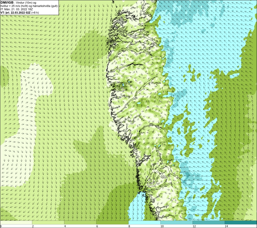Select the 12–14 m/s teal color segment

pyautogui.click(x=209, y=222)
